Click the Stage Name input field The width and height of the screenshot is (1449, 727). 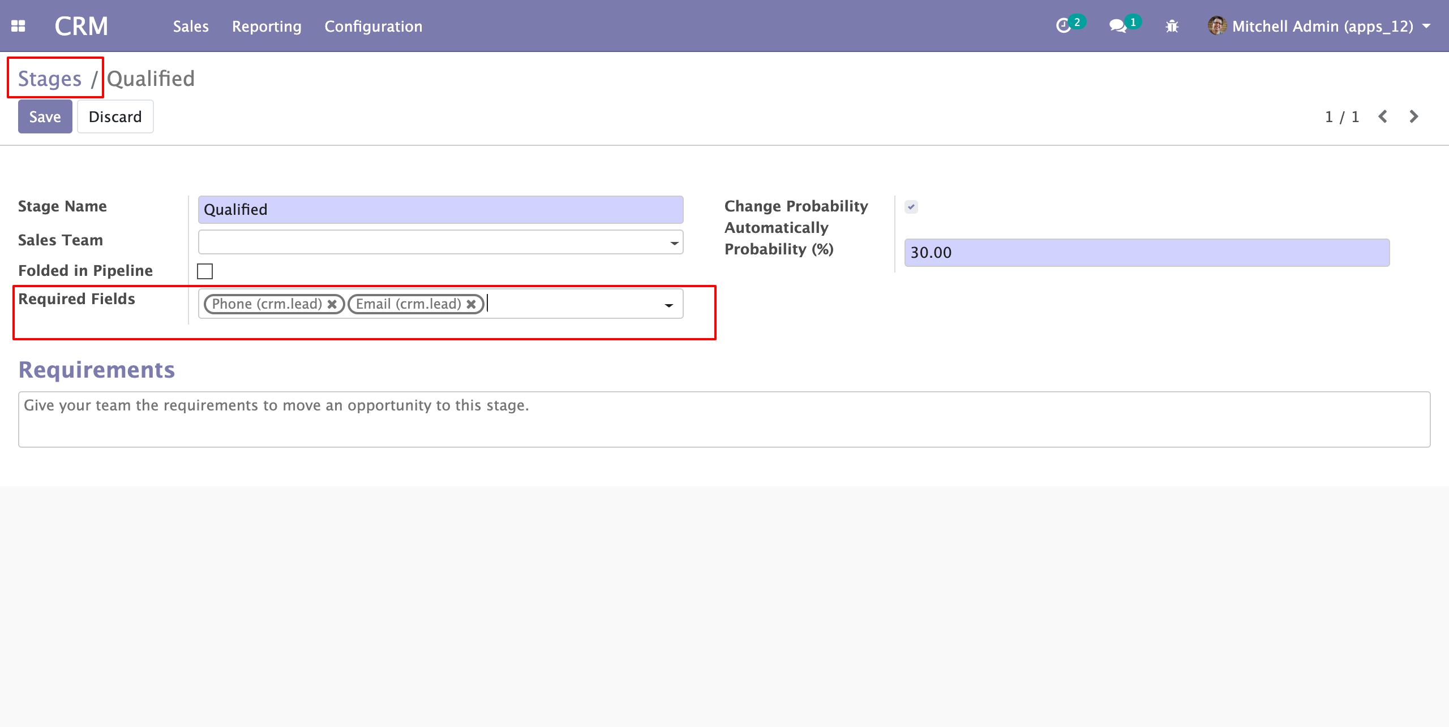440,210
